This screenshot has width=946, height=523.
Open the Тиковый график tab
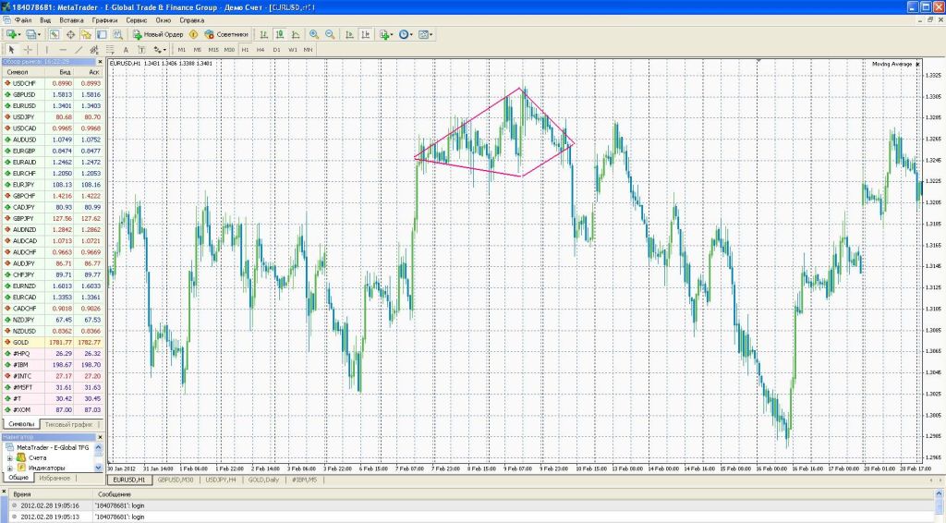[70, 423]
